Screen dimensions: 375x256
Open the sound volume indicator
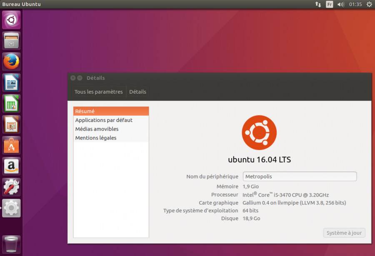click(x=340, y=4)
